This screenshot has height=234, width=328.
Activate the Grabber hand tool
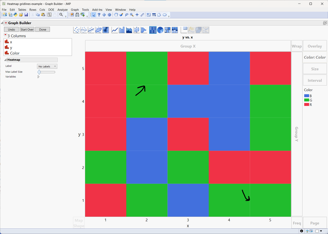point(116,14)
